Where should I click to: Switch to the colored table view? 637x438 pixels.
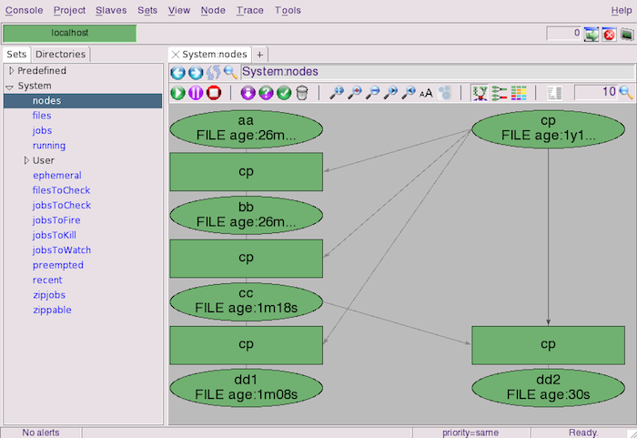pyautogui.click(x=519, y=93)
